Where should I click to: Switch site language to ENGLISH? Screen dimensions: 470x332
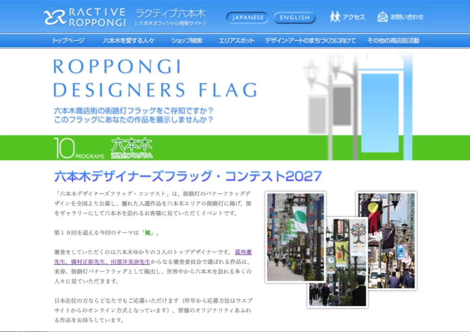tap(295, 18)
